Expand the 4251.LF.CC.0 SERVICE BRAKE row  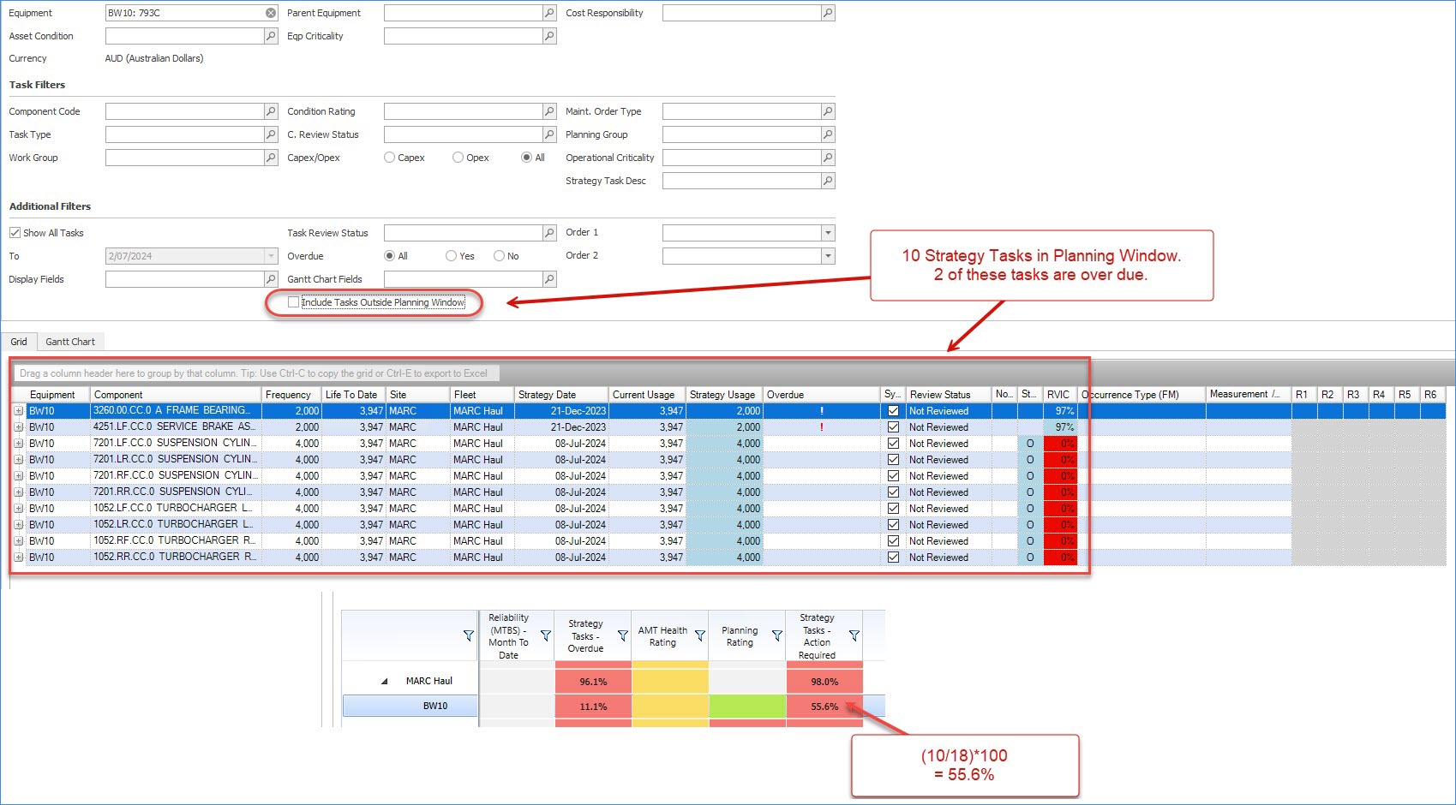[18, 427]
